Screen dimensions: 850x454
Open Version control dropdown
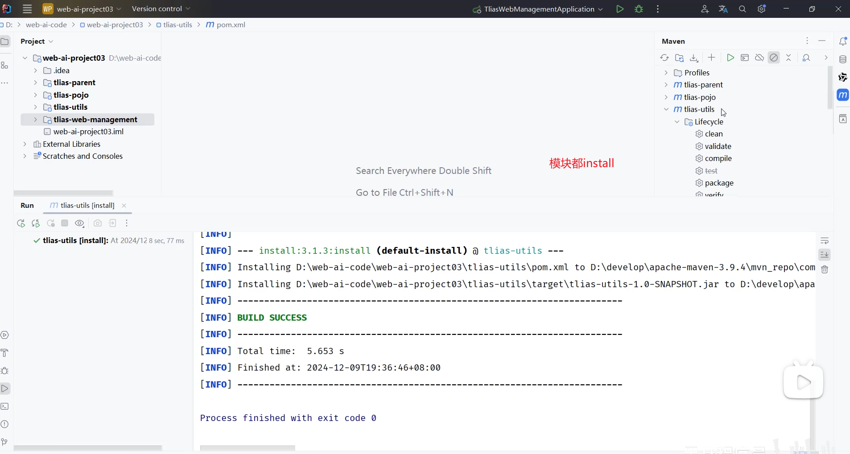[x=161, y=9]
